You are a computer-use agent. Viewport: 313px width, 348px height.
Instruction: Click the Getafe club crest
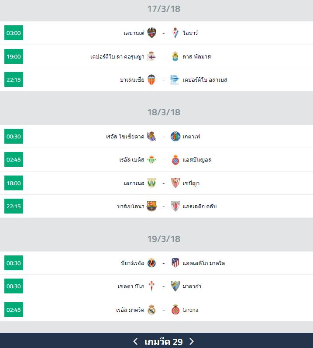[175, 136]
